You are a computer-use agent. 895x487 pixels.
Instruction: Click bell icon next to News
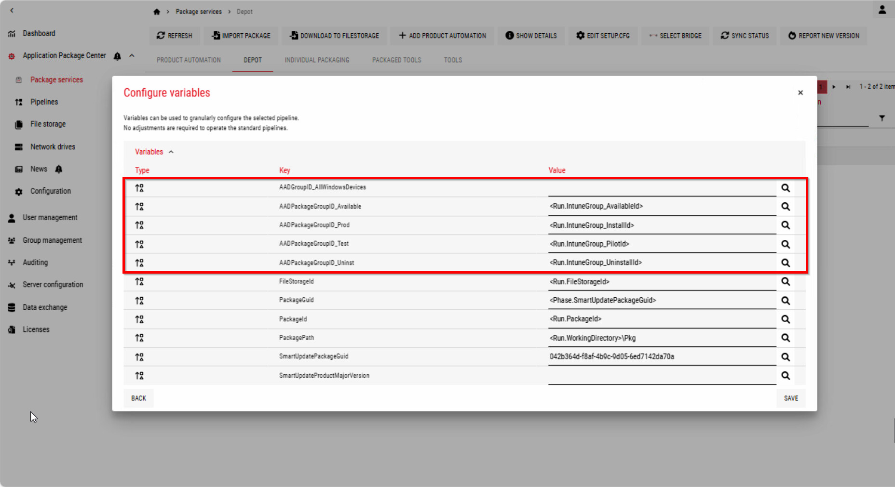59,169
